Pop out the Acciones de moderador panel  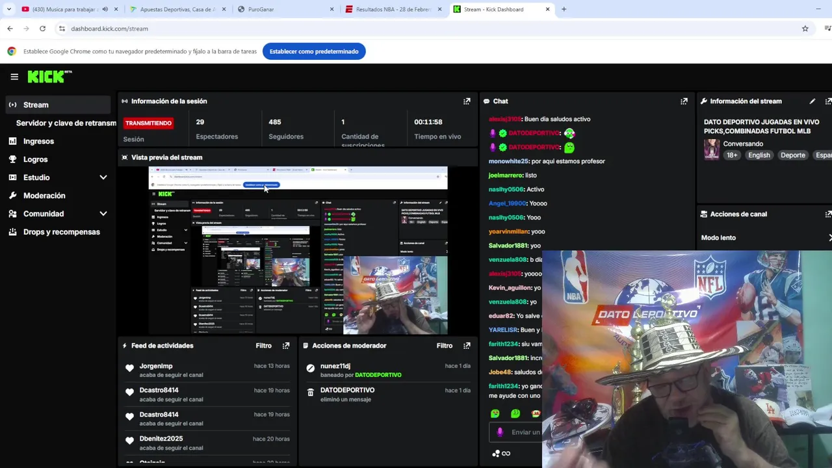[467, 346]
